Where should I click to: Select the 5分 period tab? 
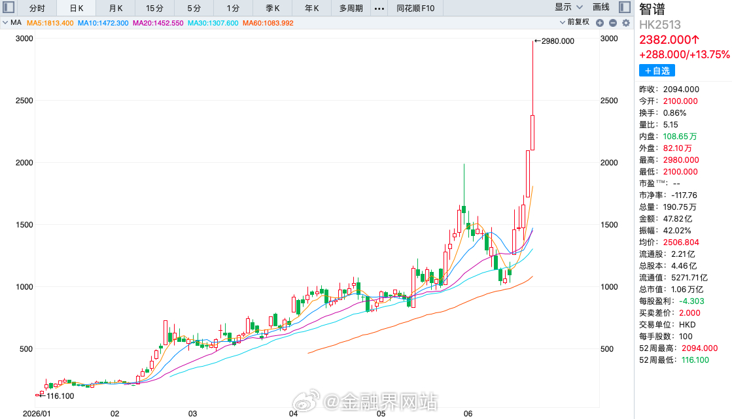tap(194, 8)
